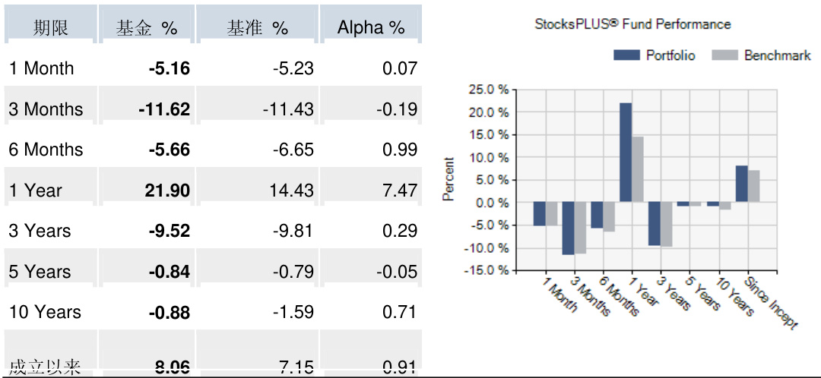This screenshot has width=821, height=378.
Task: Click the Percent y-axis label
Action: pyautogui.click(x=449, y=179)
